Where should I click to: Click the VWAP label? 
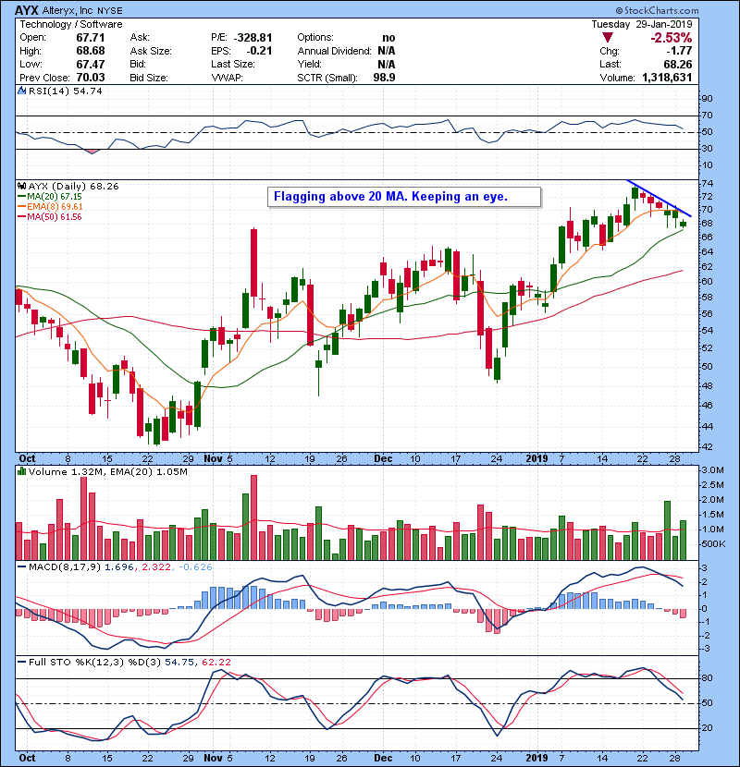coord(228,78)
